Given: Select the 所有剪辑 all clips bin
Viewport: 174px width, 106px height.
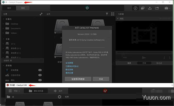Looking at the screenshot, I should coord(14,70).
